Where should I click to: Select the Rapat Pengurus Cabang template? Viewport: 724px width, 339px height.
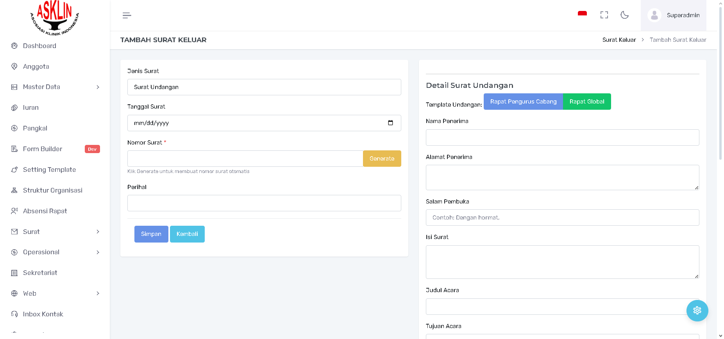523,102
